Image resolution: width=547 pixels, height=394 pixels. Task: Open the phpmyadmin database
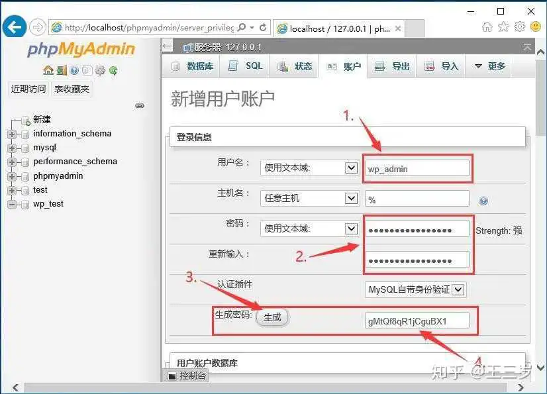(58, 176)
